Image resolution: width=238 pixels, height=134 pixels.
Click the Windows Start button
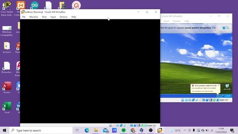tap(4, 130)
